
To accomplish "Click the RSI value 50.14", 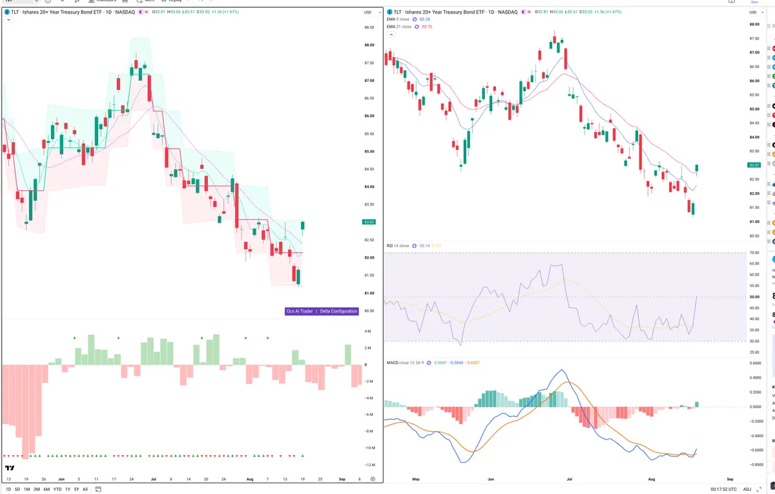I will coord(424,246).
